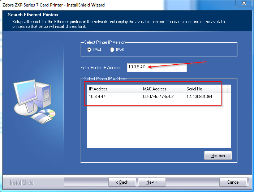
Task: Click the Enter Printer IP Address field
Action: (x=157, y=67)
